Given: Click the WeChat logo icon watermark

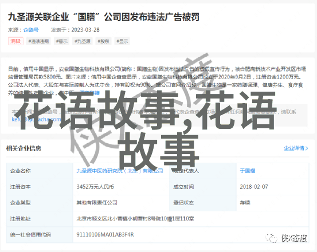Looking at the screenshot, I should 271,238.
